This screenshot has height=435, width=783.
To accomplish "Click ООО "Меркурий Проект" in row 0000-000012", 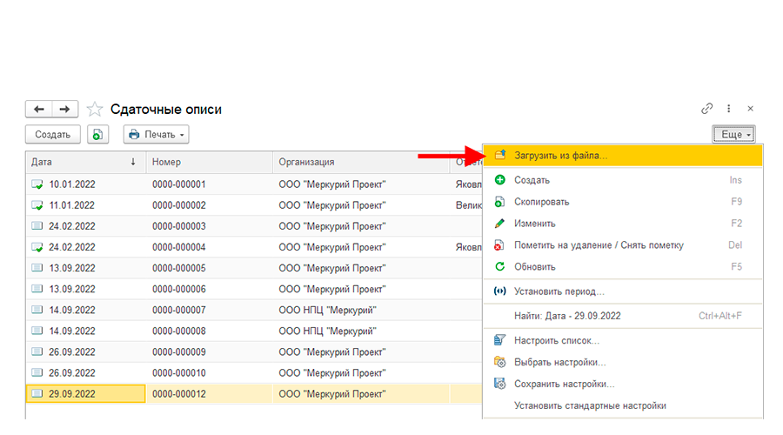I will point(361,393).
